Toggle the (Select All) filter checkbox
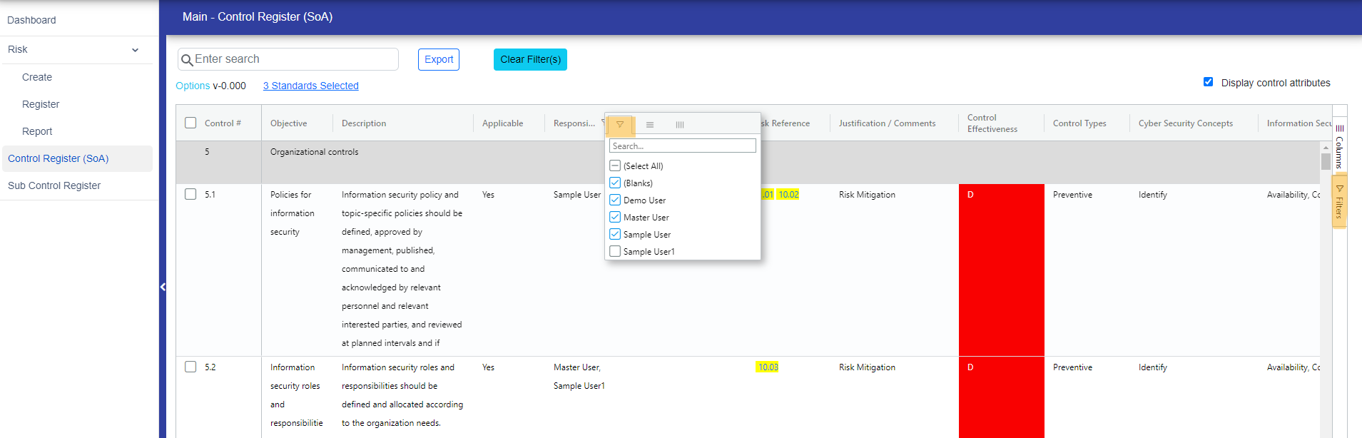The image size is (1362, 438). (615, 166)
